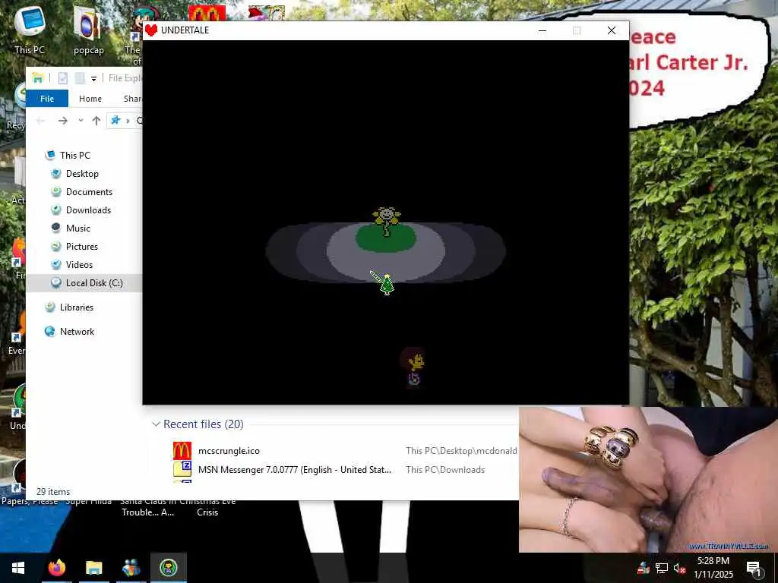Launch Firefox from the taskbar

click(x=56, y=568)
